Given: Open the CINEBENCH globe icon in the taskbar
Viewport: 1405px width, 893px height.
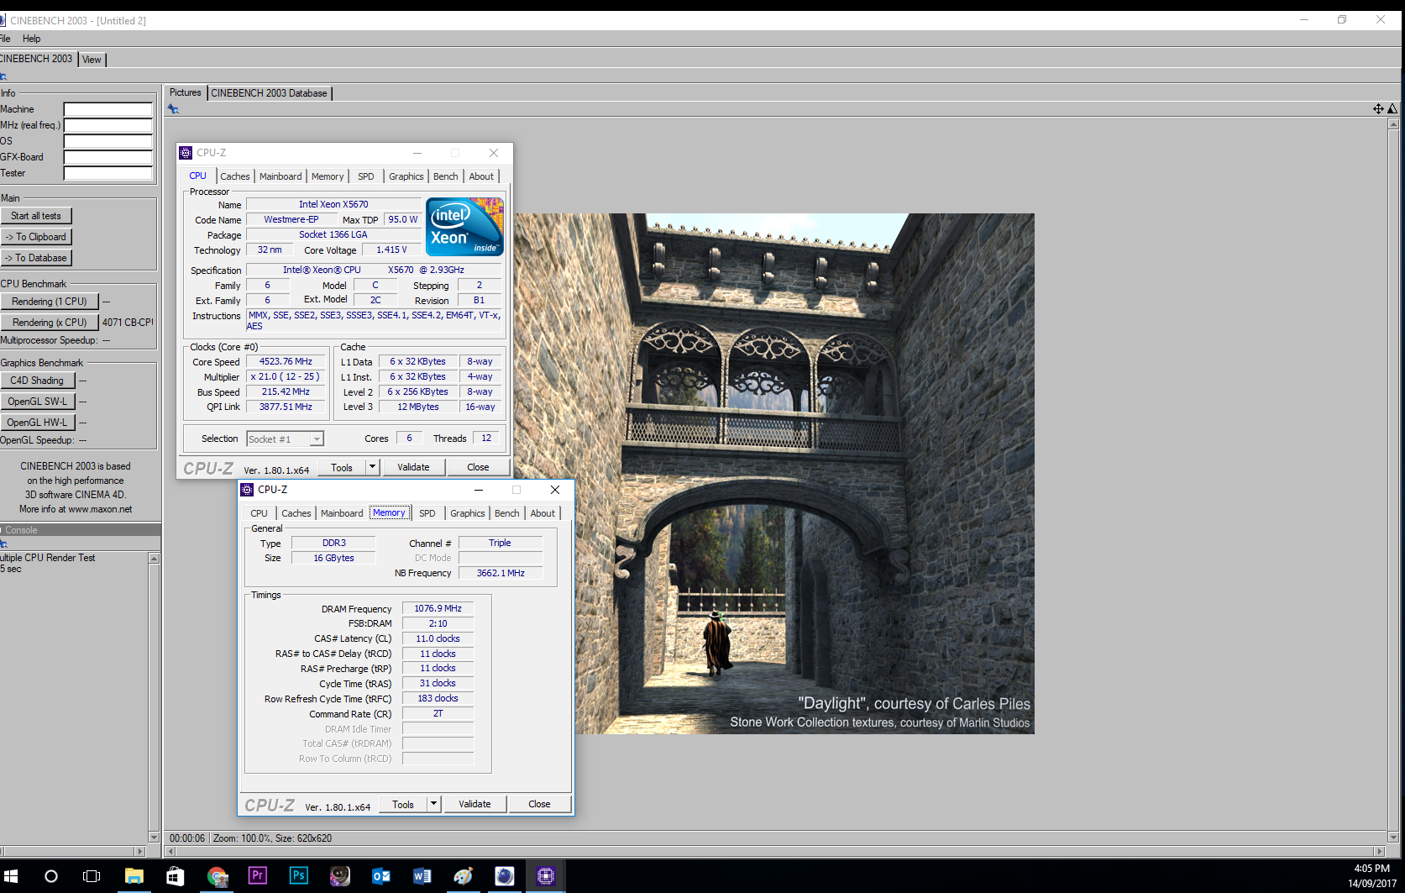Looking at the screenshot, I should point(505,876).
